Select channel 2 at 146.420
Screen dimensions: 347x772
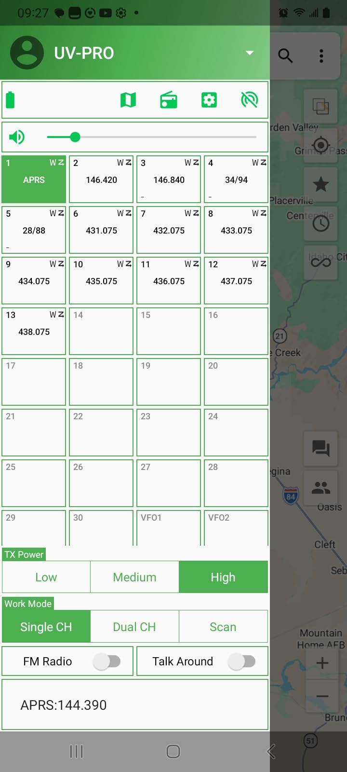[x=101, y=179]
